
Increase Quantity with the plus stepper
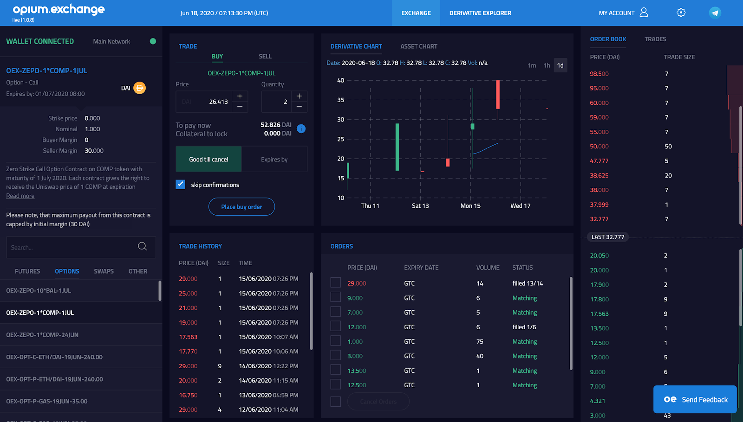point(299,96)
